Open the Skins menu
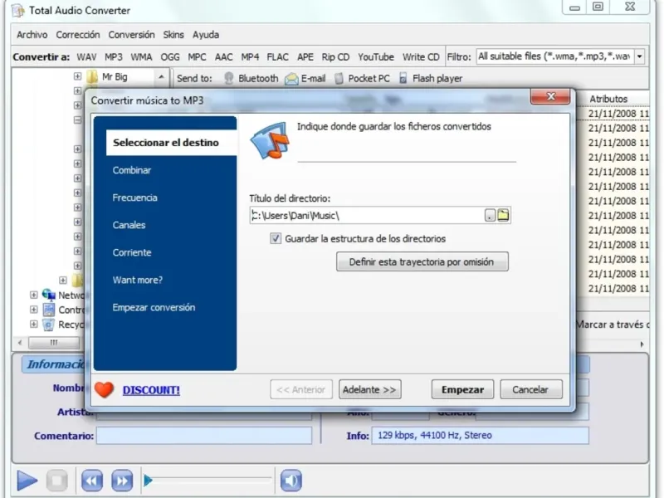Screen dimensions: 664x498 pyautogui.click(x=173, y=35)
